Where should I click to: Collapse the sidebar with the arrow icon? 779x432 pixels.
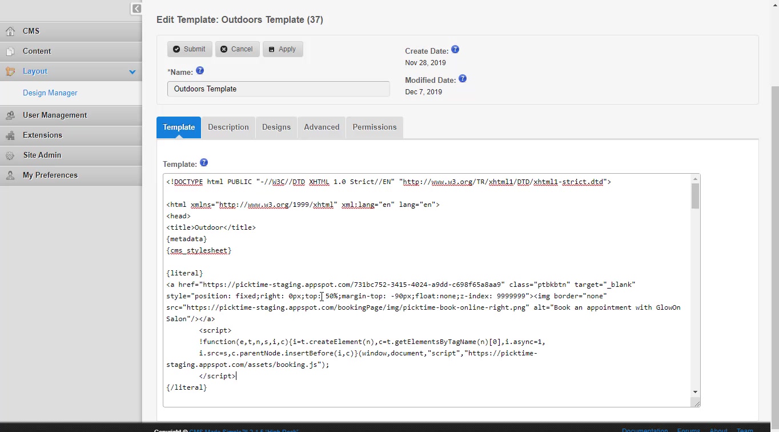click(x=136, y=9)
